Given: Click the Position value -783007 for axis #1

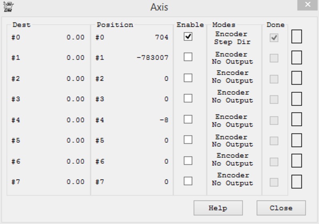Looking at the screenshot, I should coord(152,58).
